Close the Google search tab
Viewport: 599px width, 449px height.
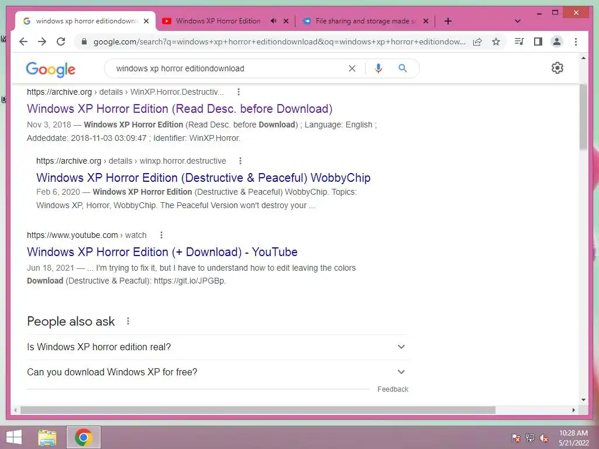[x=146, y=21]
